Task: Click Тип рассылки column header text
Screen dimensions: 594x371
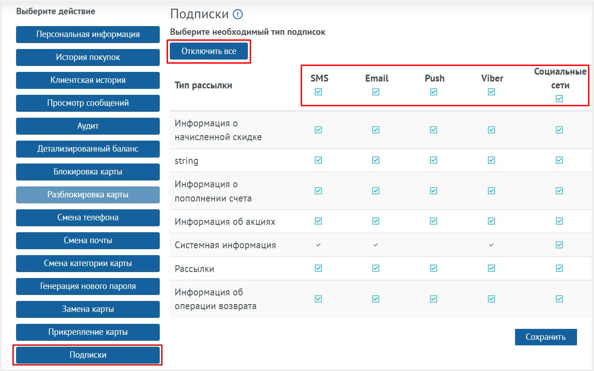Action: [203, 86]
